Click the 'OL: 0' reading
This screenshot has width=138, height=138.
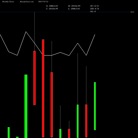click(93, 11)
